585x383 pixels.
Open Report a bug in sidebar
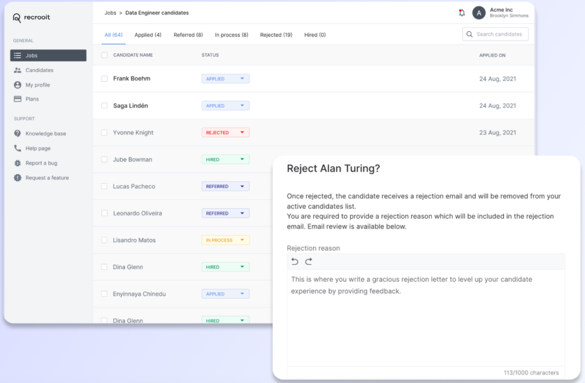[x=41, y=163]
